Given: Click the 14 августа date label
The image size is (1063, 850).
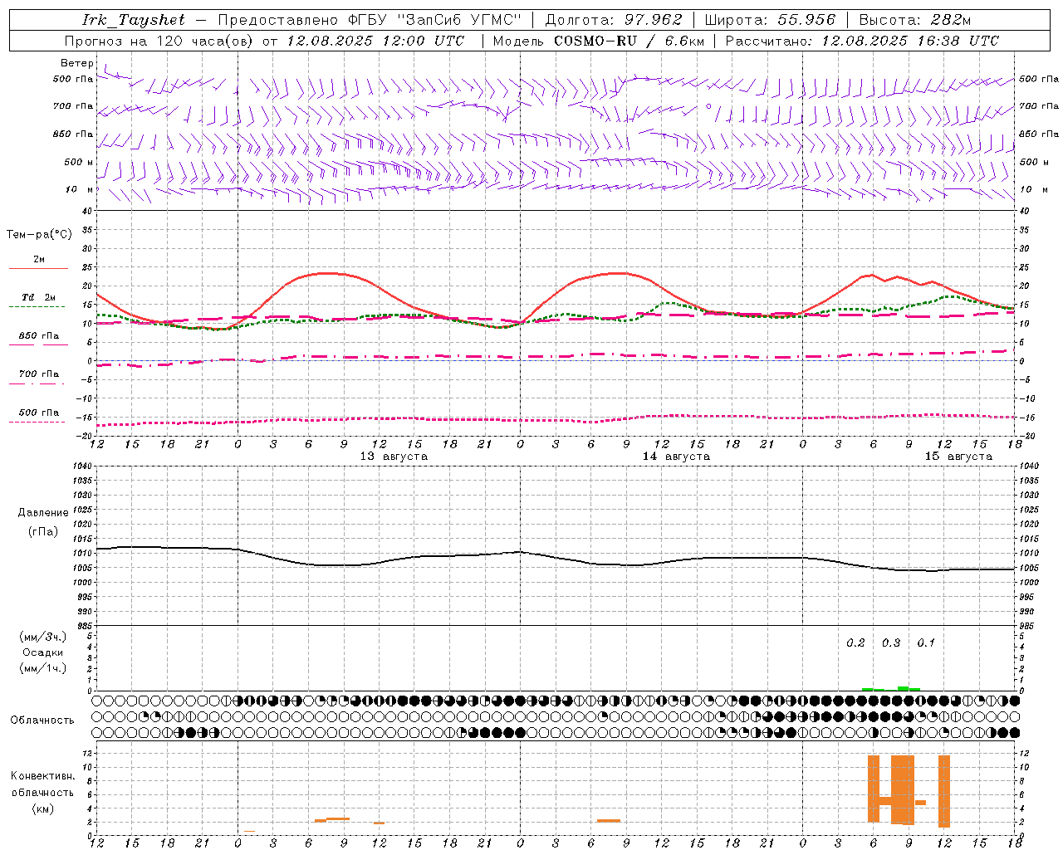Looking at the screenshot, I should [676, 457].
